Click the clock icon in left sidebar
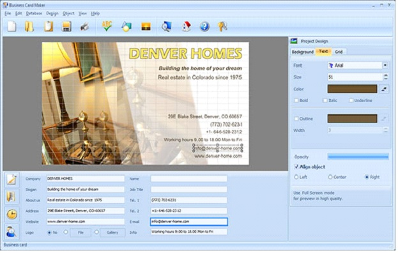Viewport: 398px width, 253px height. click(11, 215)
